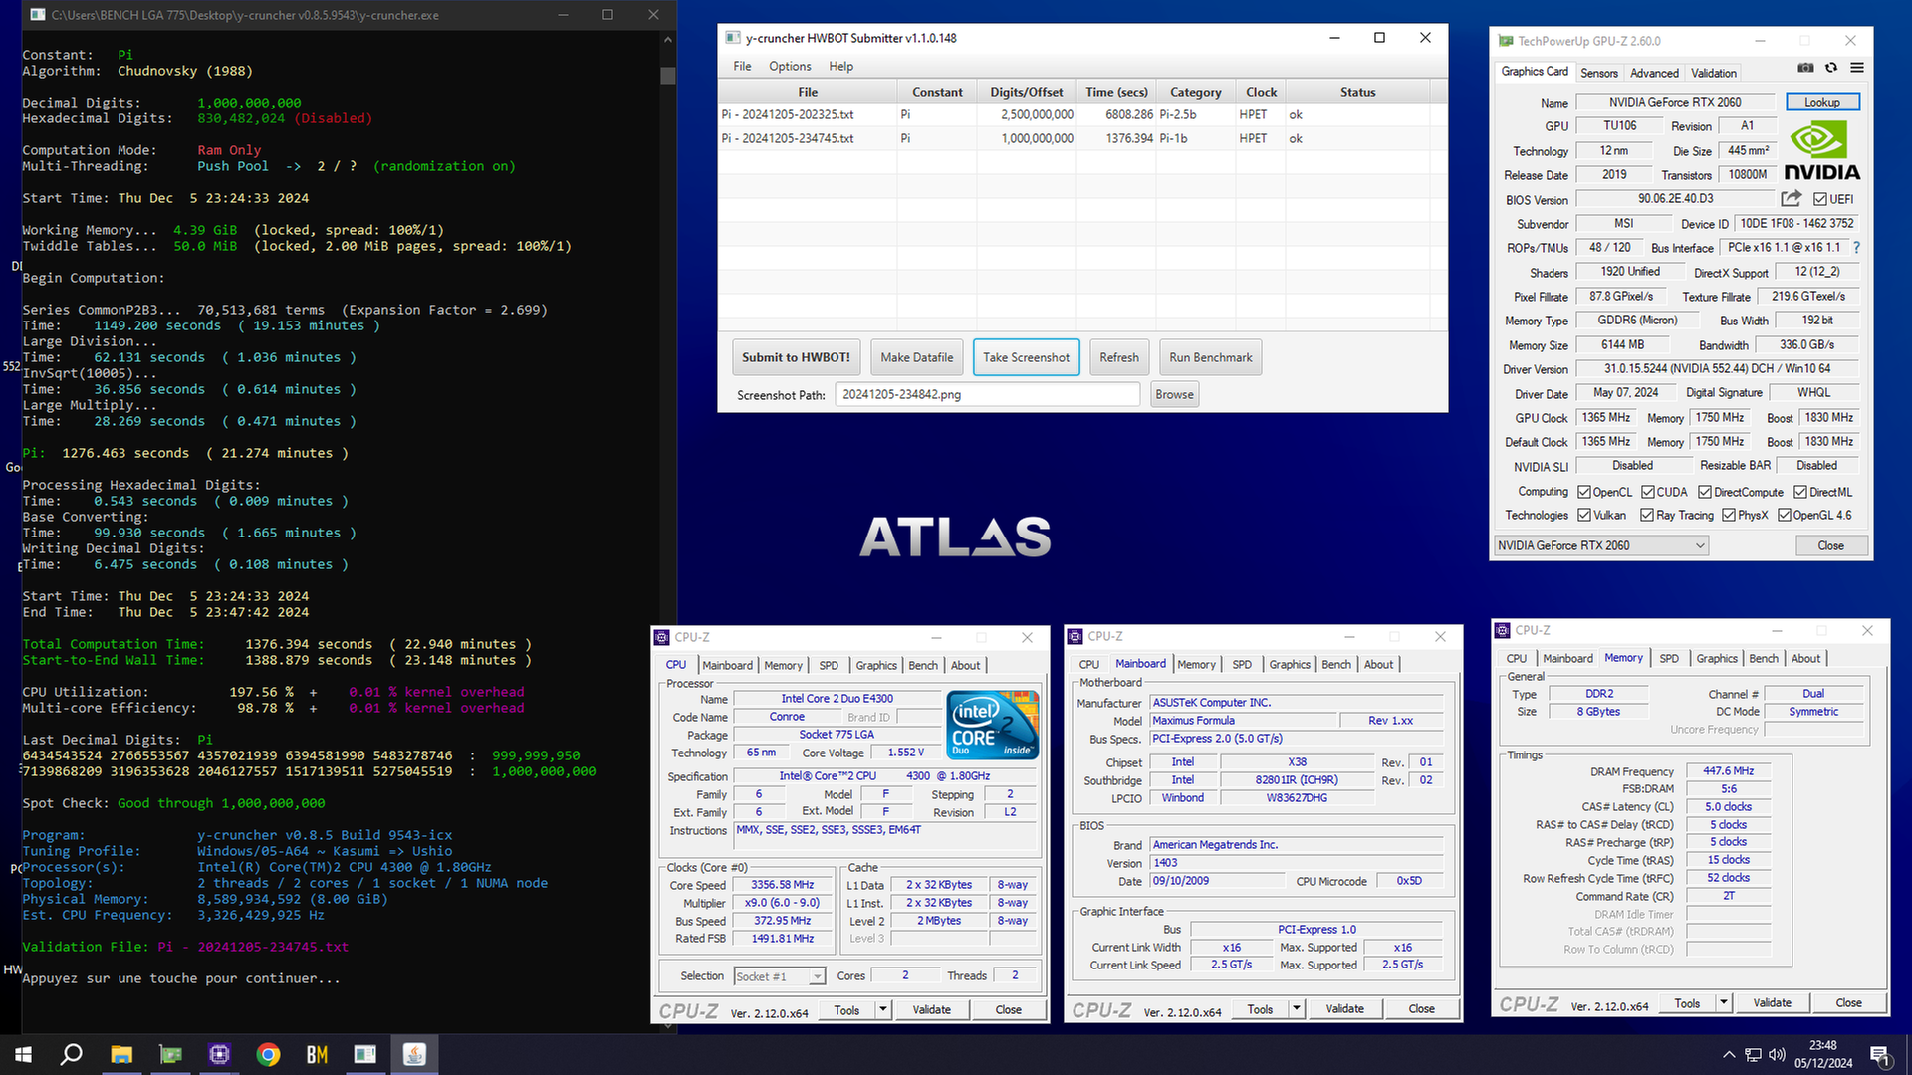Switch to the Validation tab in GPU-Z
This screenshot has width=1912, height=1075.
coord(1714,73)
